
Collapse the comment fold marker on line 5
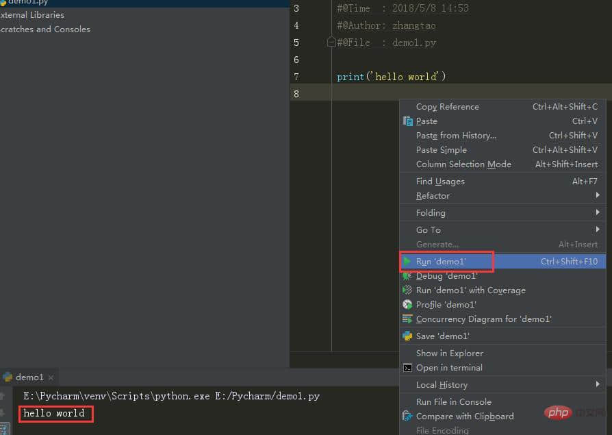(x=331, y=41)
